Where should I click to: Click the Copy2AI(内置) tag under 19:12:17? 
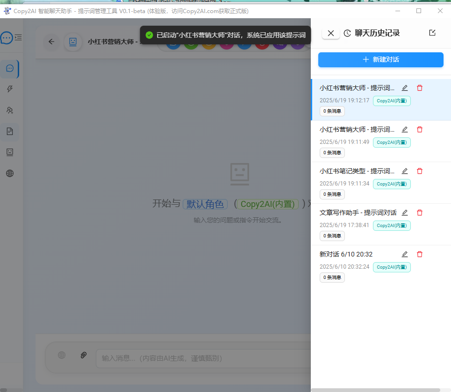coord(392,101)
